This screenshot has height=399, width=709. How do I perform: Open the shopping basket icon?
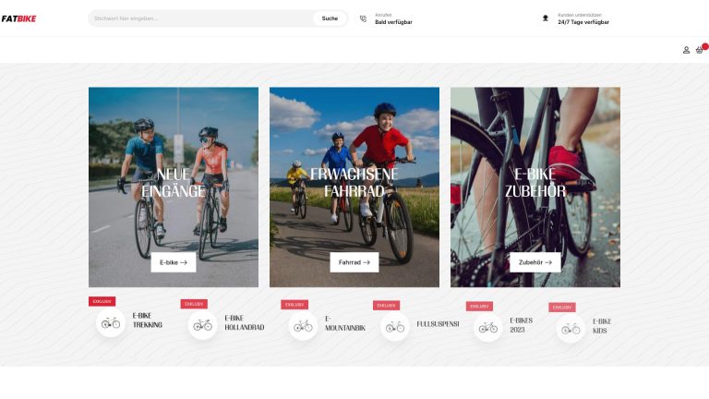(x=700, y=50)
